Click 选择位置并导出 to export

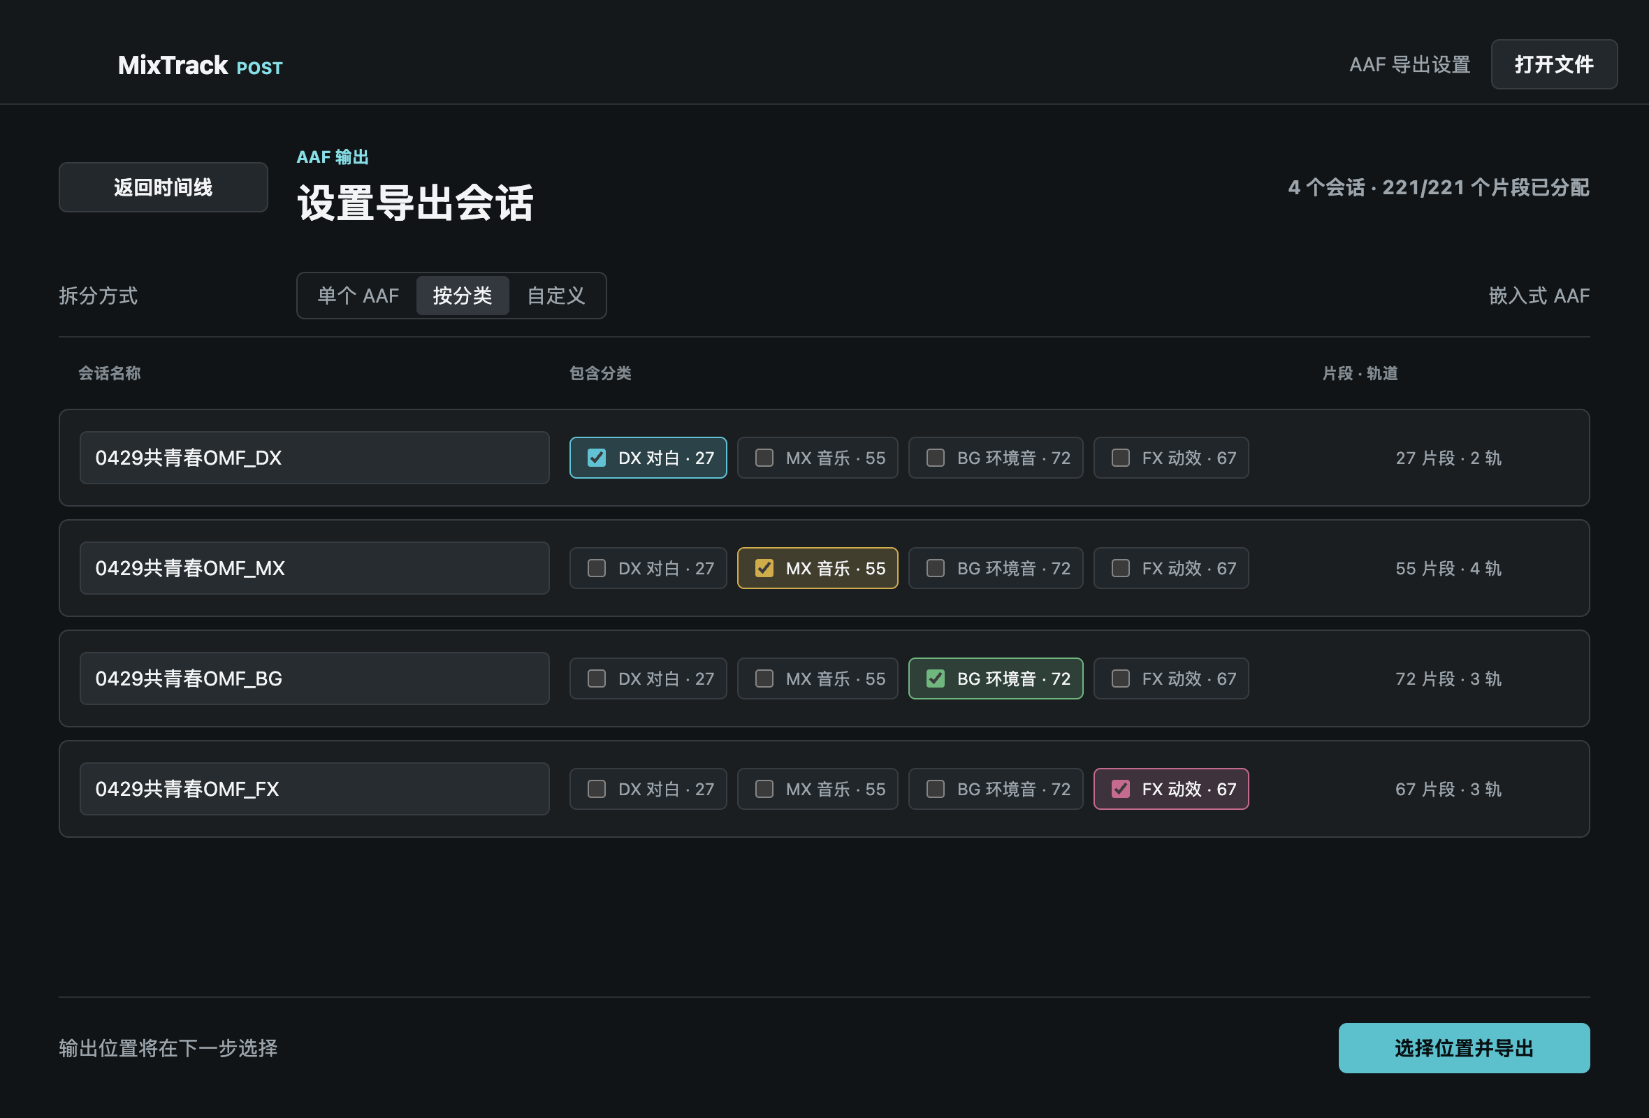click(x=1463, y=1047)
